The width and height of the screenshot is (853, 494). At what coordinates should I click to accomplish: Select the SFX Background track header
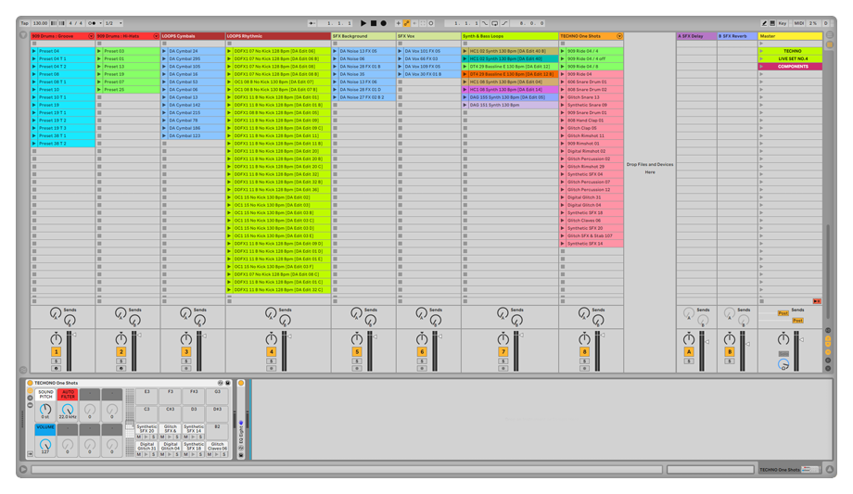[x=363, y=36]
